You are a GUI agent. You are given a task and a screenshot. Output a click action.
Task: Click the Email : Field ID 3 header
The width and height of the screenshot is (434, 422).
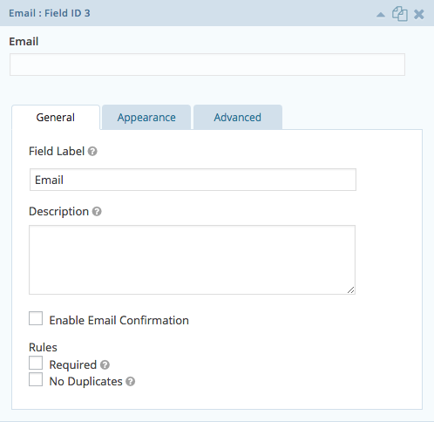(50, 13)
